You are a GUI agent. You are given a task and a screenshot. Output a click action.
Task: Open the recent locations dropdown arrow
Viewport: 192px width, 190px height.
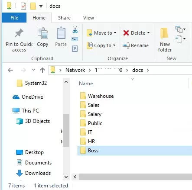[x=33, y=70]
